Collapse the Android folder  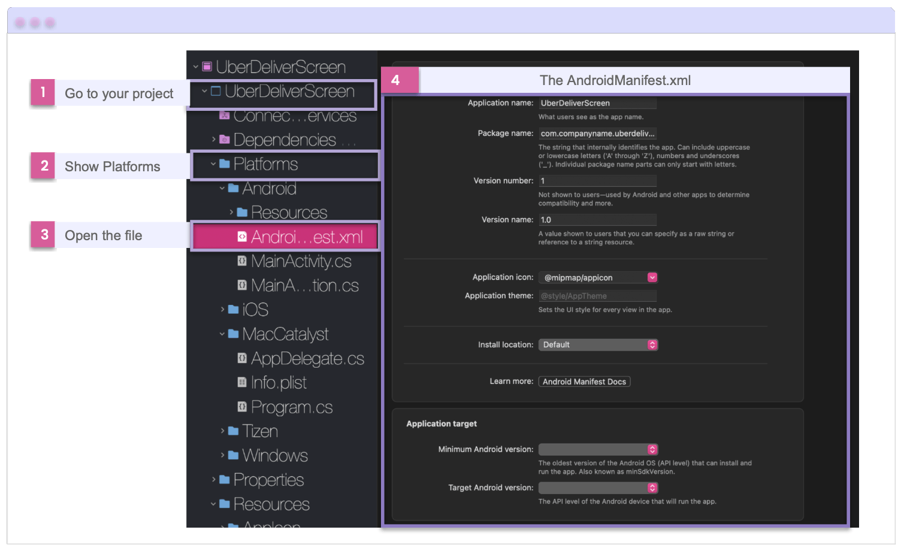coord(222,188)
